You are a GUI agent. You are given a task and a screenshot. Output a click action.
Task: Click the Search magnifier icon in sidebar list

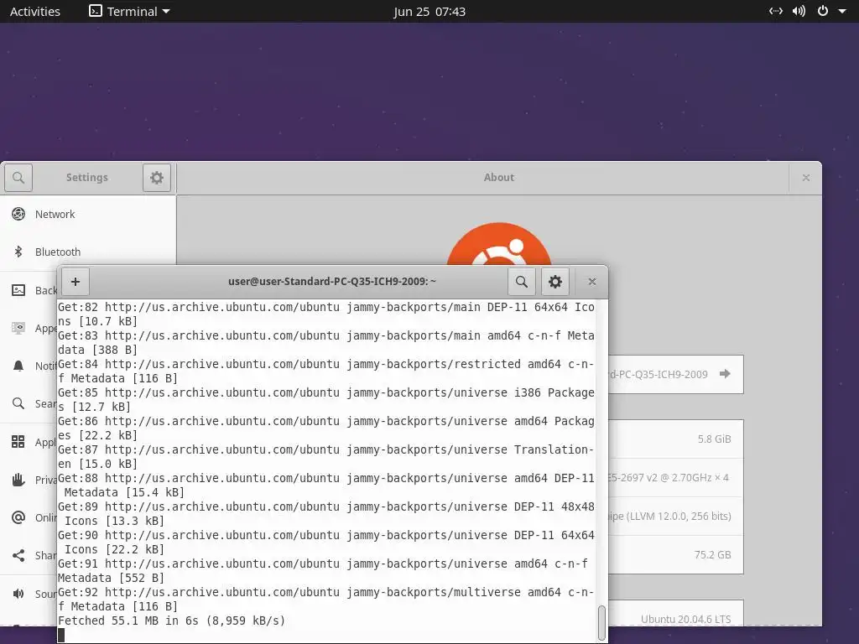pyautogui.click(x=18, y=403)
